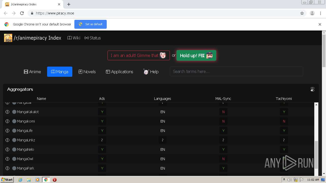Click table scrollbar up arrow

click(x=317, y=104)
